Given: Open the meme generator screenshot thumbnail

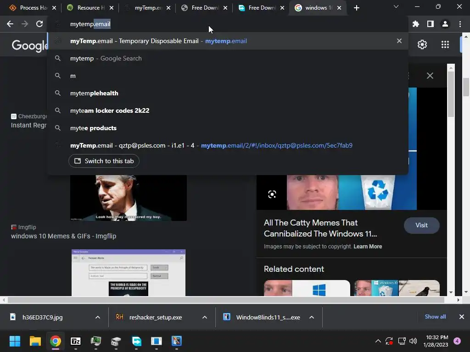Looking at the screenshot, I should [x=129, y=273].
